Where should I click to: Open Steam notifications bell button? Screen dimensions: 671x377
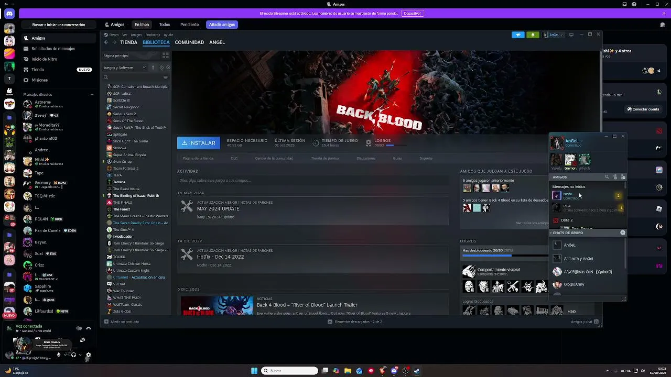click(533, 35)
